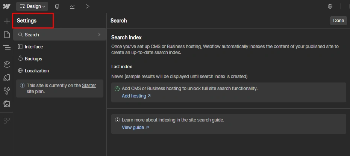
Task: Open the Pages panel icon
Action: [7, 34]
